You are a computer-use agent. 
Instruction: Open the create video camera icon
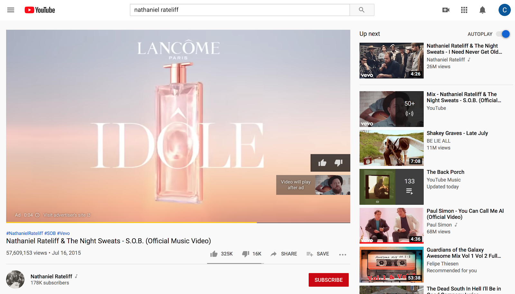446,10
